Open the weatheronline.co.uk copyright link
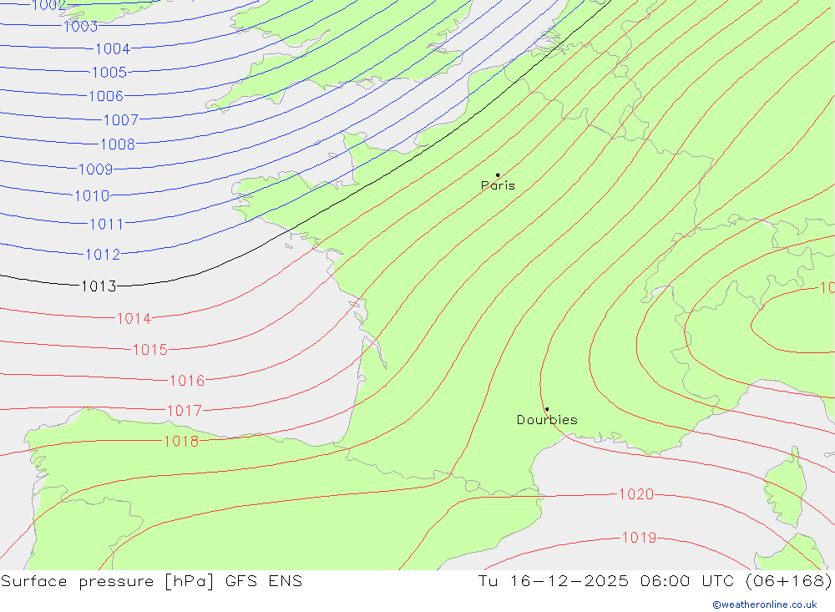Viewport: 835px width, 612px height. click(x=765, y=604)
